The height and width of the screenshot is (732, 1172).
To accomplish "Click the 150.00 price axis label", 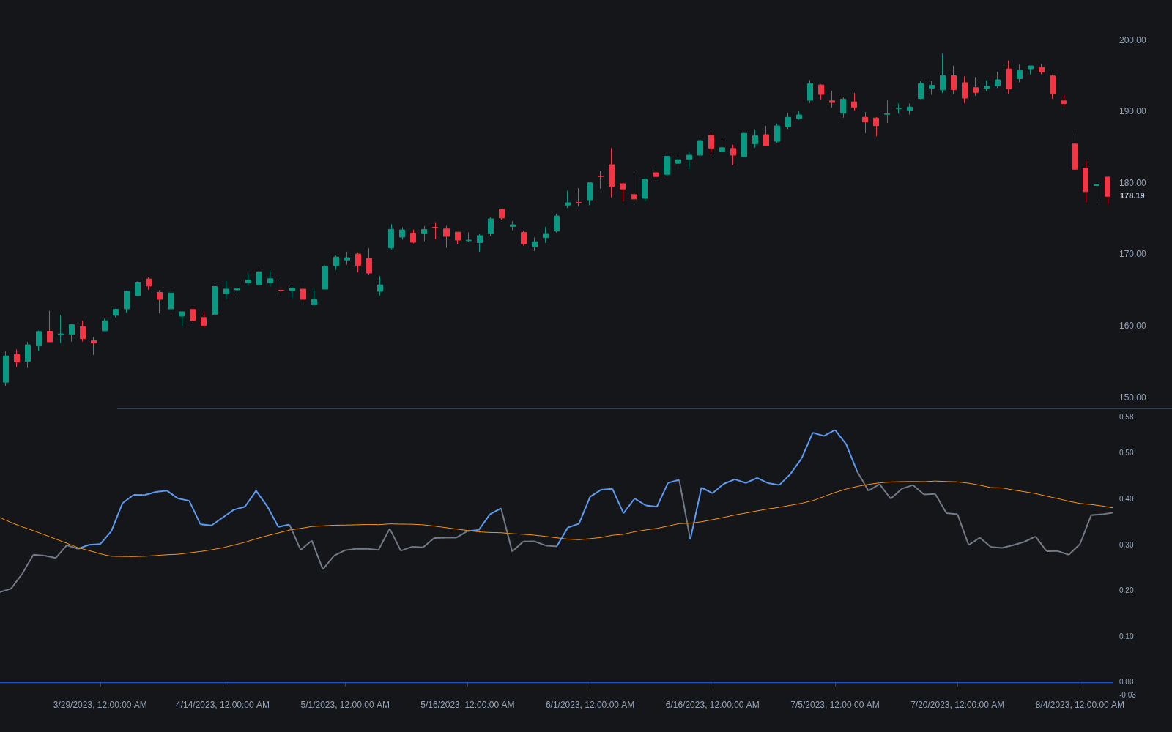I will pyautogui.click(x=1132, y=397).
